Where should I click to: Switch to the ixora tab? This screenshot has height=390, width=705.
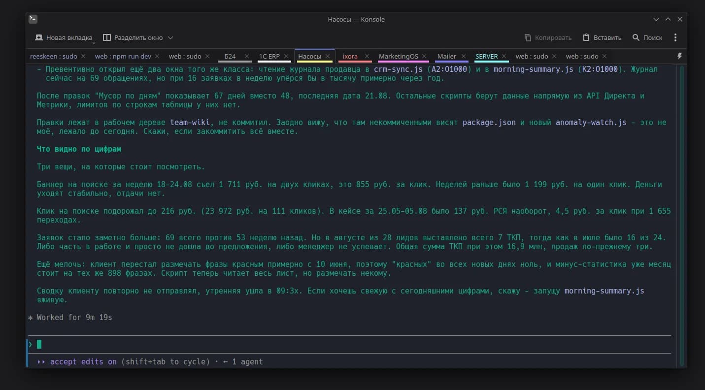tap(350, 56)
